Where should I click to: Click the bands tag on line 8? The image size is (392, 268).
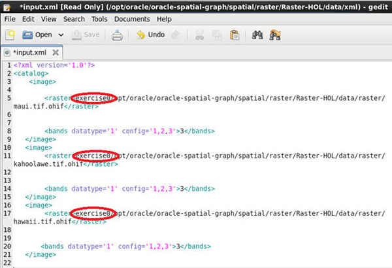(130, 131)
